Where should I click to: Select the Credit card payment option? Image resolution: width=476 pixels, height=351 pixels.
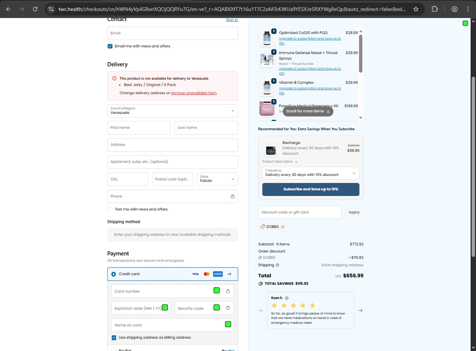114,274
